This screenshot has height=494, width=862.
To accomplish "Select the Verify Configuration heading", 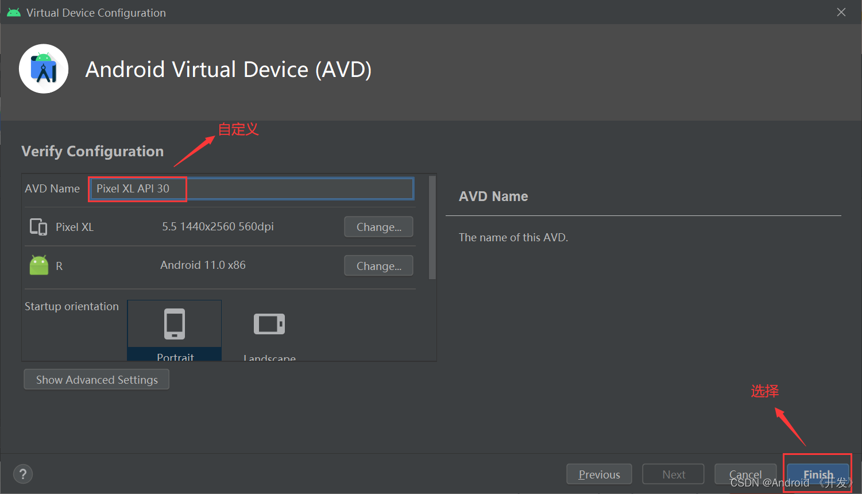I will coord(92,151).
